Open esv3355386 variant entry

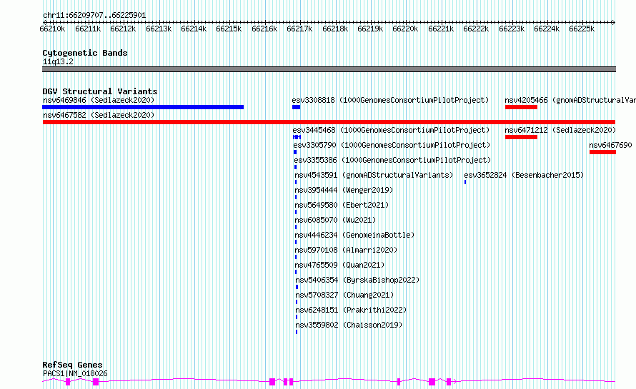click(392, 160)
